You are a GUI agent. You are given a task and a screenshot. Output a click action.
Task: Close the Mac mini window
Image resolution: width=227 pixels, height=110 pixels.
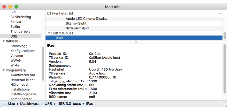[x=4, y=7]
